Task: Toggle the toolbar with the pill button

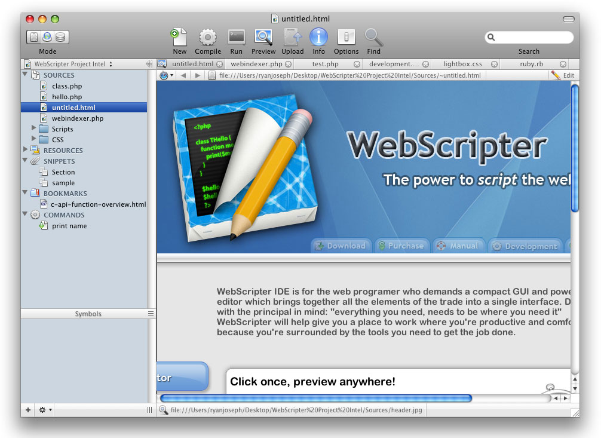Action: point(568,19)
